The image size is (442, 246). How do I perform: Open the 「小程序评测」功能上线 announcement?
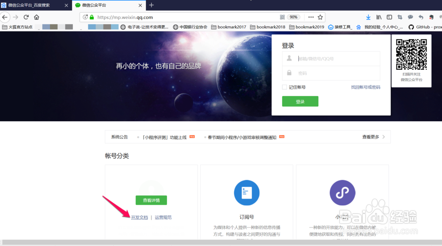[164, 138]
